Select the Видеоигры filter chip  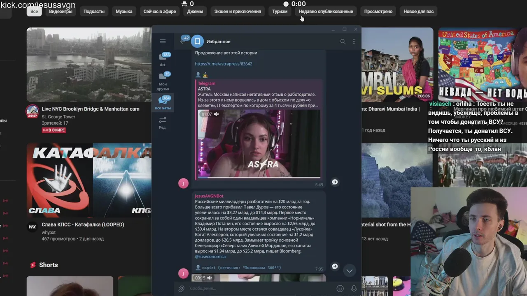point(61,12)
